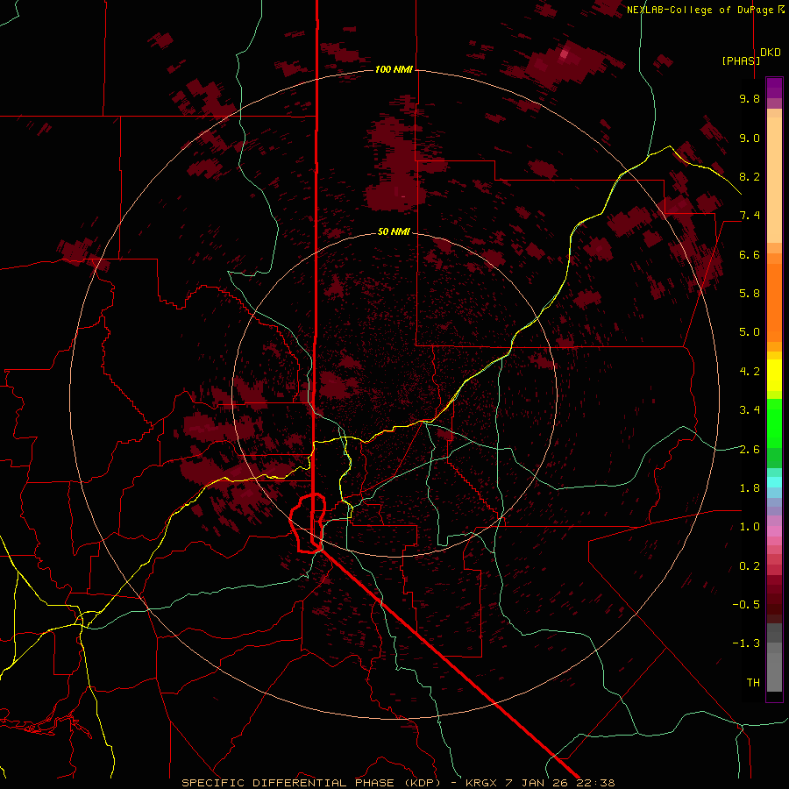
Task: Click the 9.0 value on the color scale
Action: pos(750,139)
